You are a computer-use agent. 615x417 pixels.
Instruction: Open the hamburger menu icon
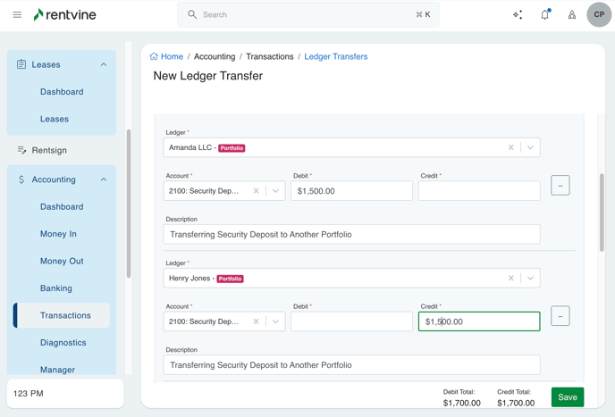(x=17, y=15)
